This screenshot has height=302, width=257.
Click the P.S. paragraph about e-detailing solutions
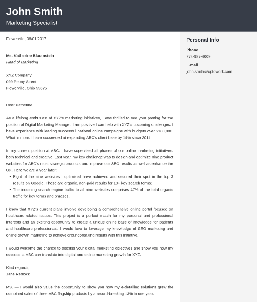click(90, 290)
